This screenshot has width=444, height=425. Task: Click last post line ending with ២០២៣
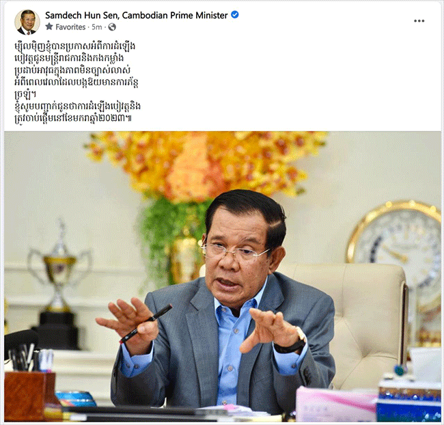click(73, 118)
